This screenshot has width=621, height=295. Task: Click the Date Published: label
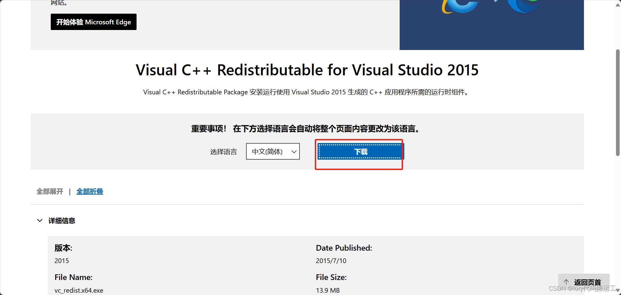tap(344, 248)
